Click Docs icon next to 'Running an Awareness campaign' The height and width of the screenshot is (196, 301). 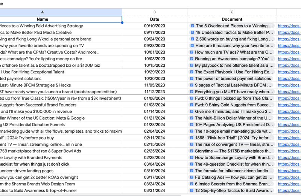click(x=192, y=59)
